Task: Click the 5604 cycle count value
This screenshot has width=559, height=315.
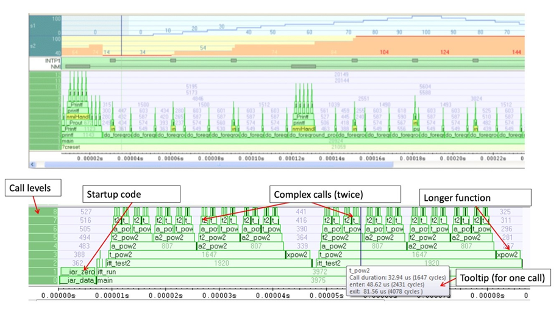Action: (425, 87)
